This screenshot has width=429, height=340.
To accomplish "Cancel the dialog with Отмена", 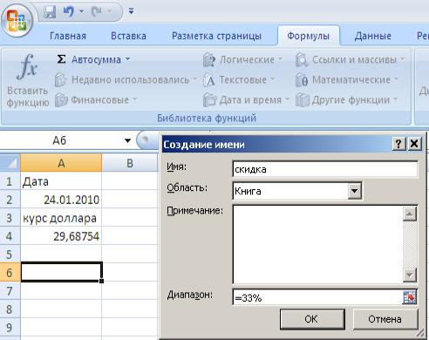I will (385, 319).
